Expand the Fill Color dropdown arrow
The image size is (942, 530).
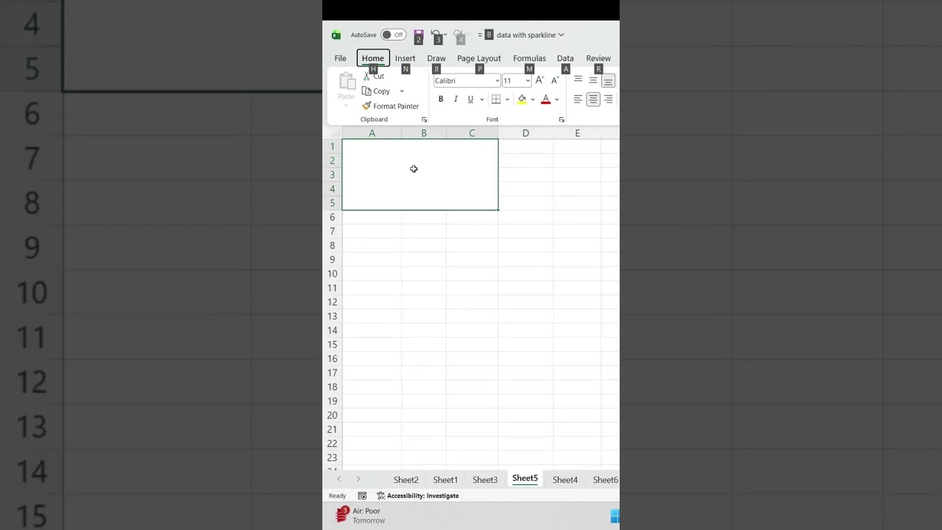point(533,99)
